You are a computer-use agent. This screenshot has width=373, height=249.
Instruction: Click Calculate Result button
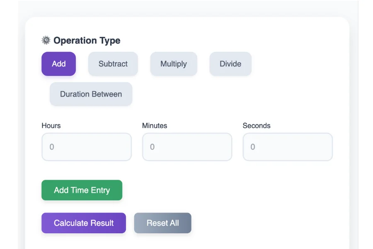[84, 223]
